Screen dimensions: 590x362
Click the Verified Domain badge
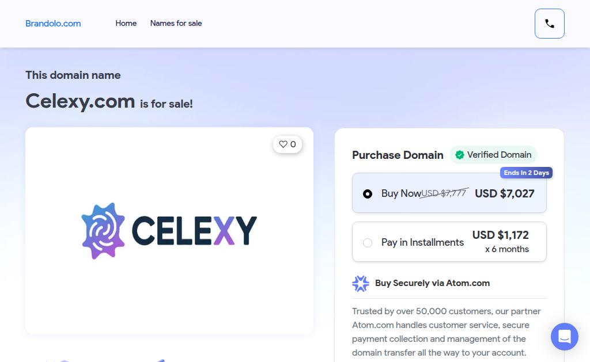tap(493, 155)
